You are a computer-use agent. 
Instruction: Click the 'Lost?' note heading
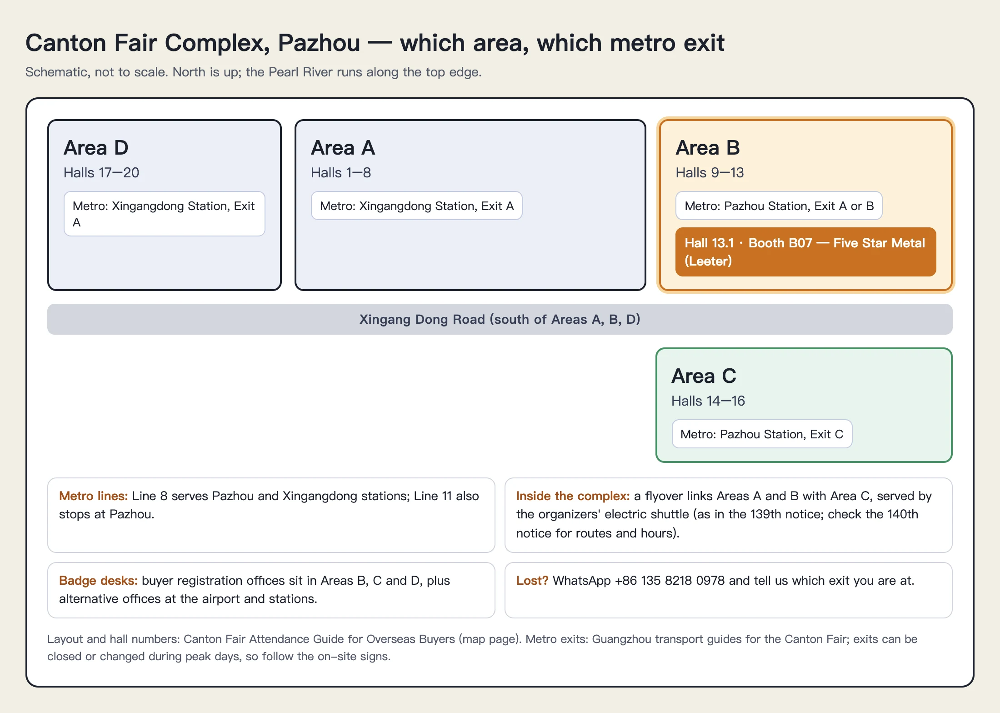tap(532, 581)
